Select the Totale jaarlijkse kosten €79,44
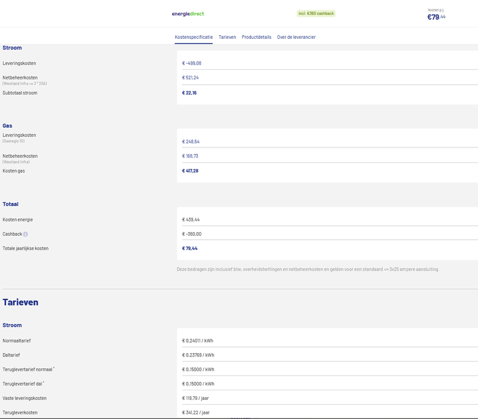Screen dimensions: 478x419 click(189, 247)
